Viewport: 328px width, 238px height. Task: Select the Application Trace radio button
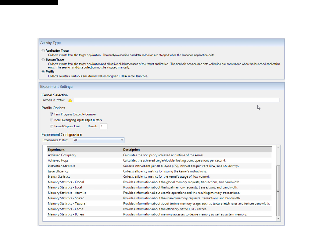tap(43, 51)
